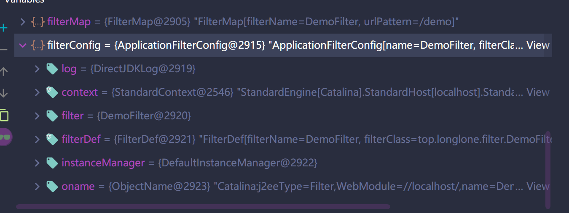This screenshot has width=569, height=213.
Task: Open View link on filterConfig row
Action: click(x=538, y=45)
